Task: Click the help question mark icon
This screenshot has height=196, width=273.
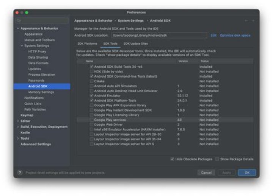Action: [x=20, y=173]
